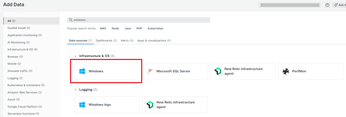Open New Relic infrastructure agent card under Infrastructure

tap(243, 71)
